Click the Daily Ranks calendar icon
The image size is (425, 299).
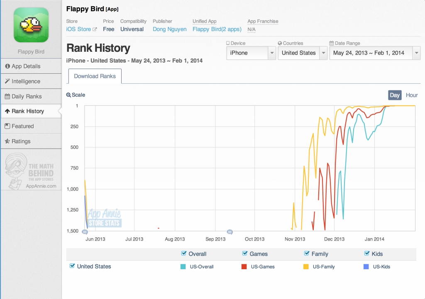7,96
